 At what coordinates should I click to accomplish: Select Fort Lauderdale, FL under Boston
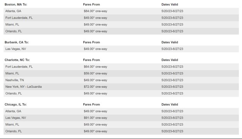pyautogui.click(x=19, y=18)
